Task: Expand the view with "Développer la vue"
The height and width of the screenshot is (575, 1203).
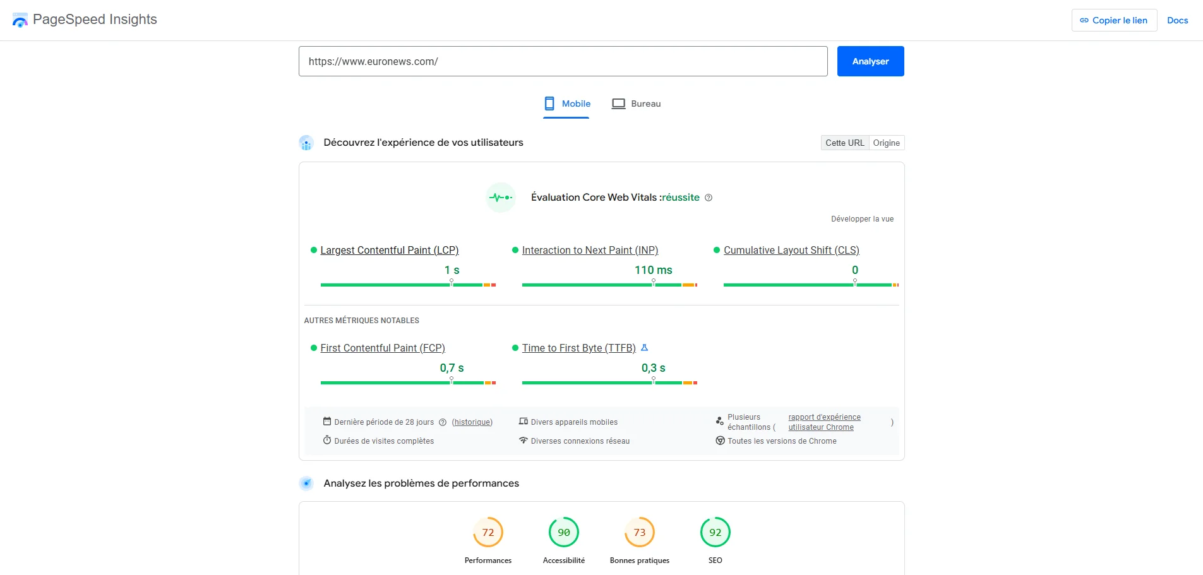Action: [863, 219]
